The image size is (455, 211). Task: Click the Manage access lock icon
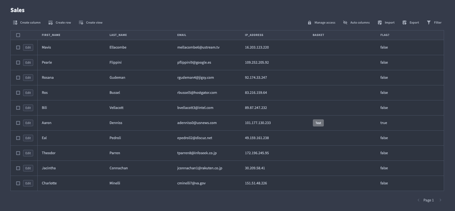[310, 22]
